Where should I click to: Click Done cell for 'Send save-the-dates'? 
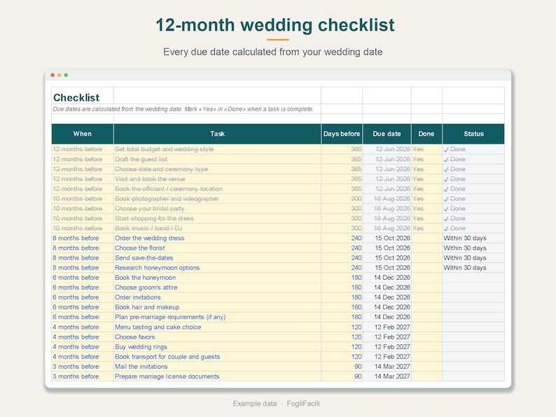426,258
